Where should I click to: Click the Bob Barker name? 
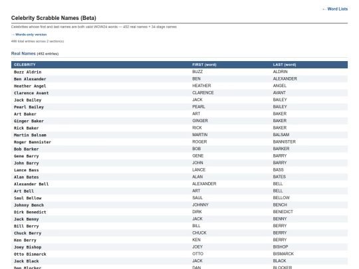[x=27, y=149]
